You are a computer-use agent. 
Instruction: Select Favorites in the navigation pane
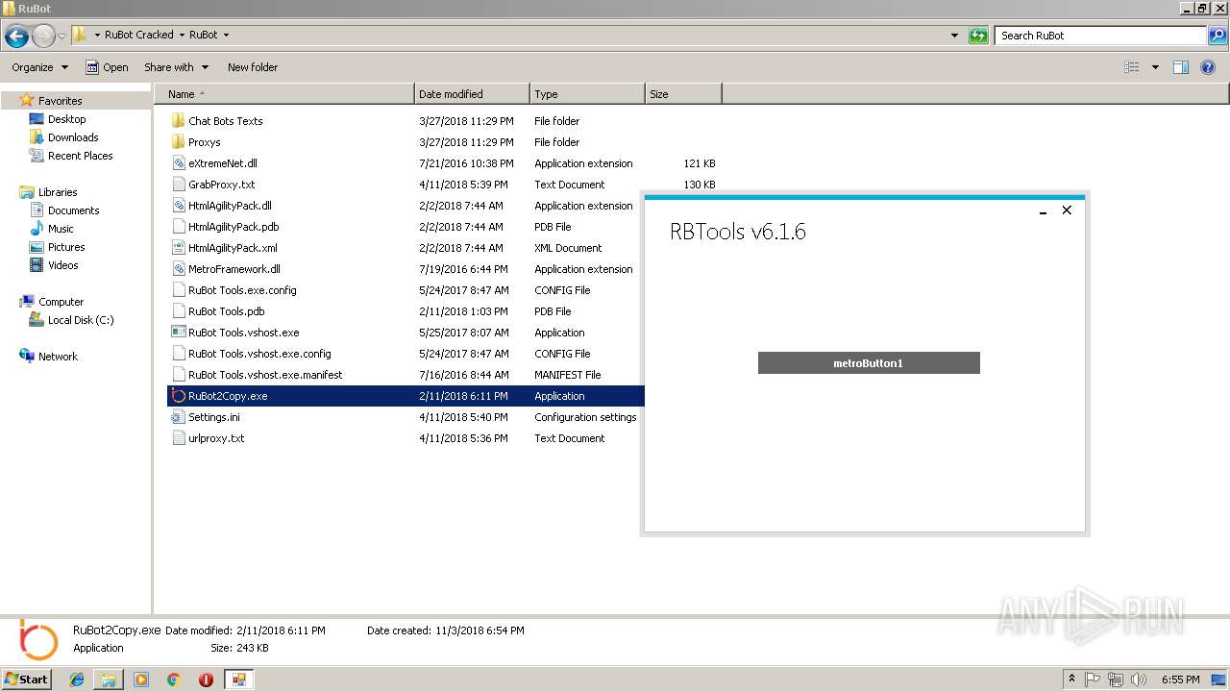60,101
